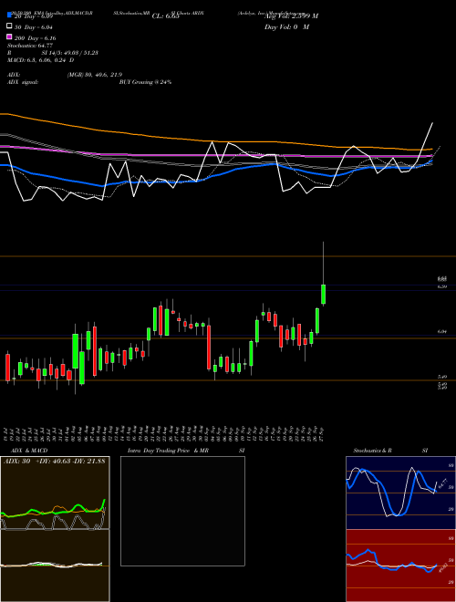
Task: Click the white 50 Day EMA legend swatch
Action: [9, 26]
